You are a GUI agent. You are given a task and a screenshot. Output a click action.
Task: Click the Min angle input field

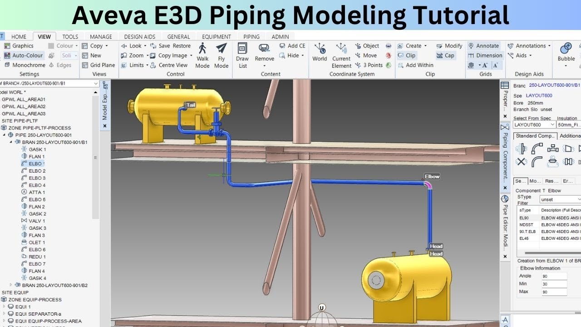click(x=554, y=284)
